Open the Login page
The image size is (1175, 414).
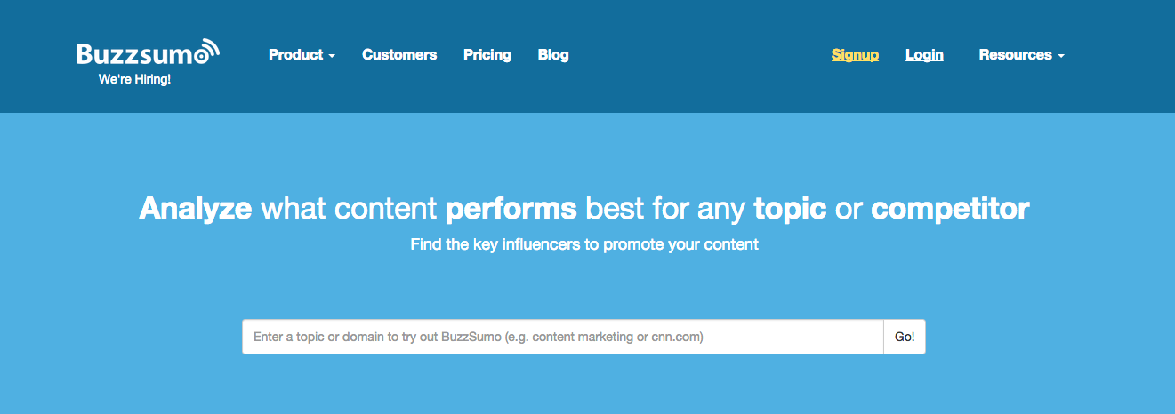coord(924,55)
